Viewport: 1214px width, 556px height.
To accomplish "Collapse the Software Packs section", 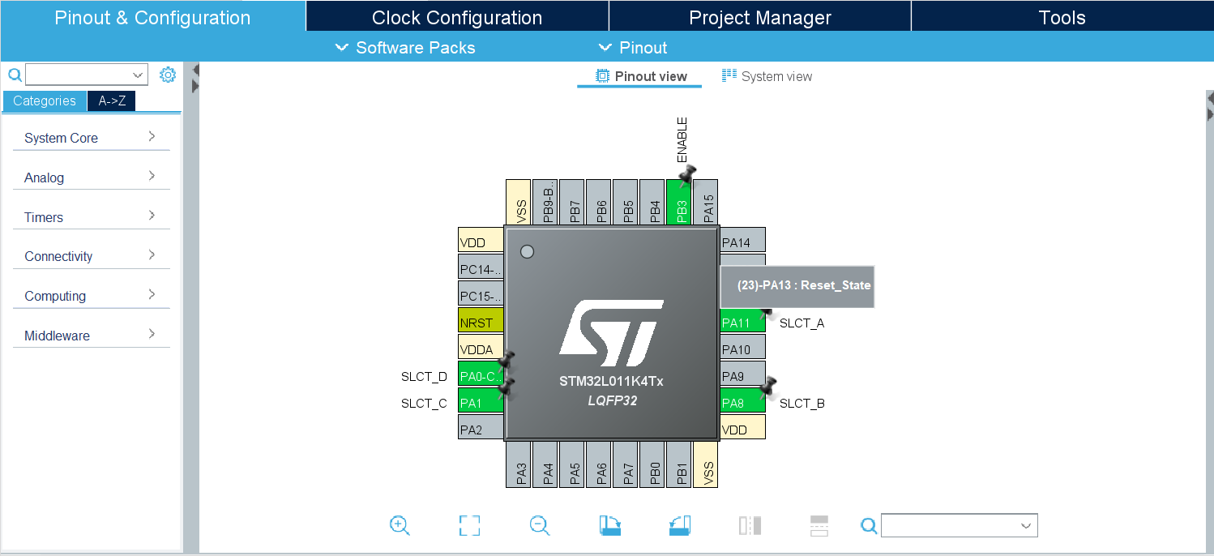I will [x=404, y=48].
